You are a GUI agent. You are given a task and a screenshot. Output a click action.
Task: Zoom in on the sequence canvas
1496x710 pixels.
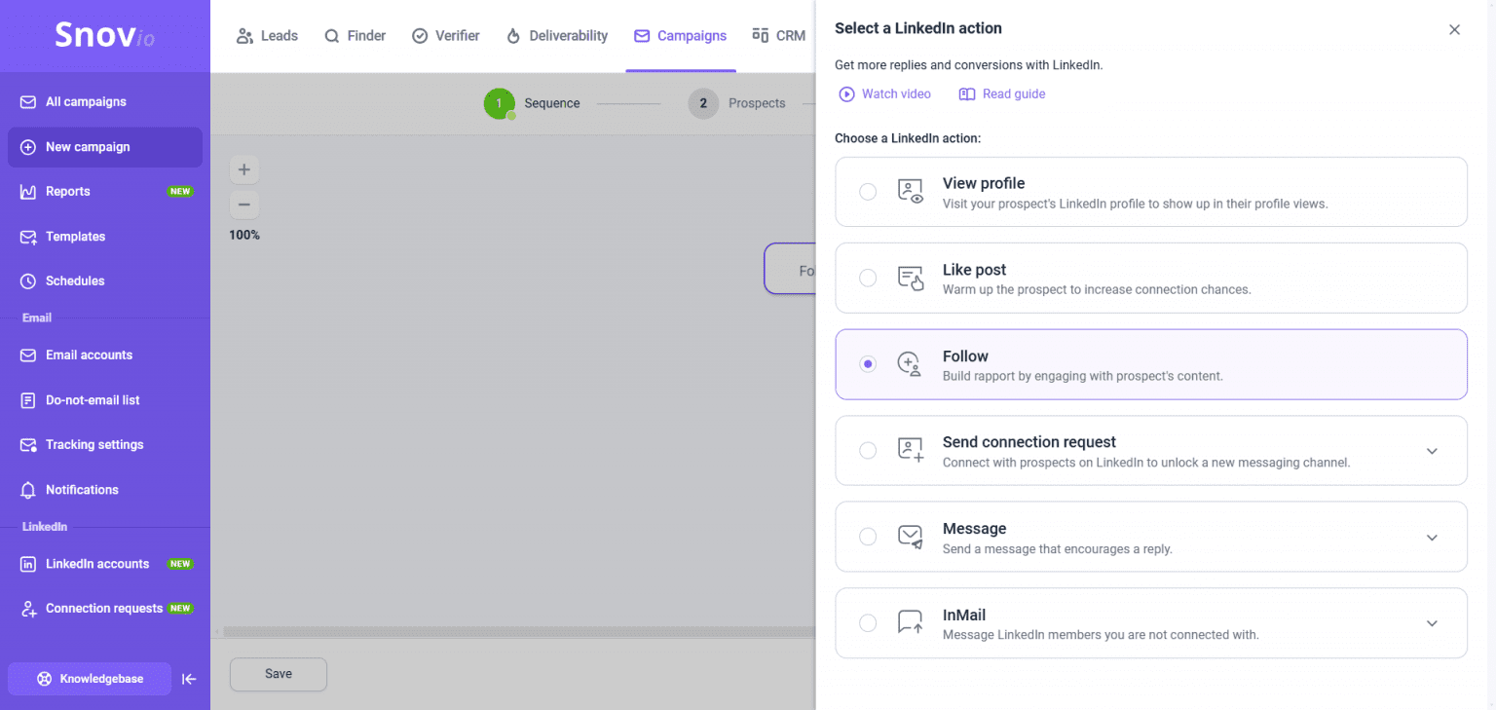243,168
